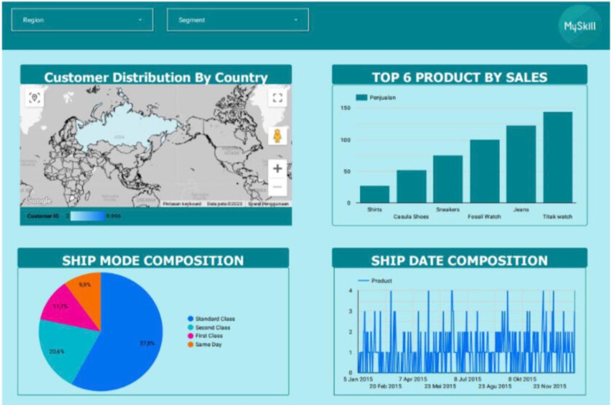Click the '23 Nov 2015' axis label

point(550,386)
